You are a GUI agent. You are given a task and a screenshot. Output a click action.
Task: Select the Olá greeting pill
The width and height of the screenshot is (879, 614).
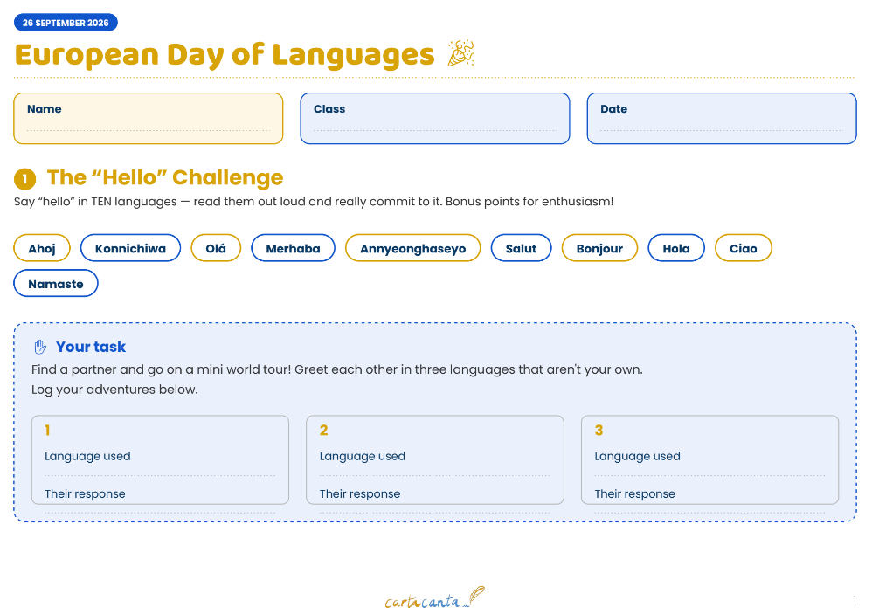pos(216,248)
